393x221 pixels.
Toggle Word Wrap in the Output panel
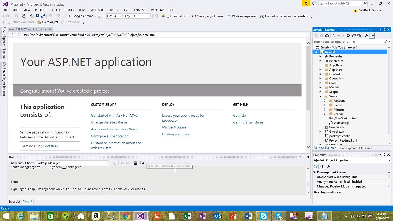142,163
